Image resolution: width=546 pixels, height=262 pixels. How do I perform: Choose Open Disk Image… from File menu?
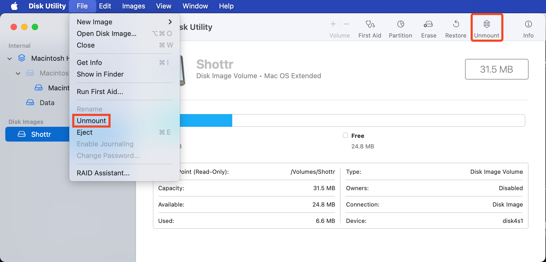[124, 34]
